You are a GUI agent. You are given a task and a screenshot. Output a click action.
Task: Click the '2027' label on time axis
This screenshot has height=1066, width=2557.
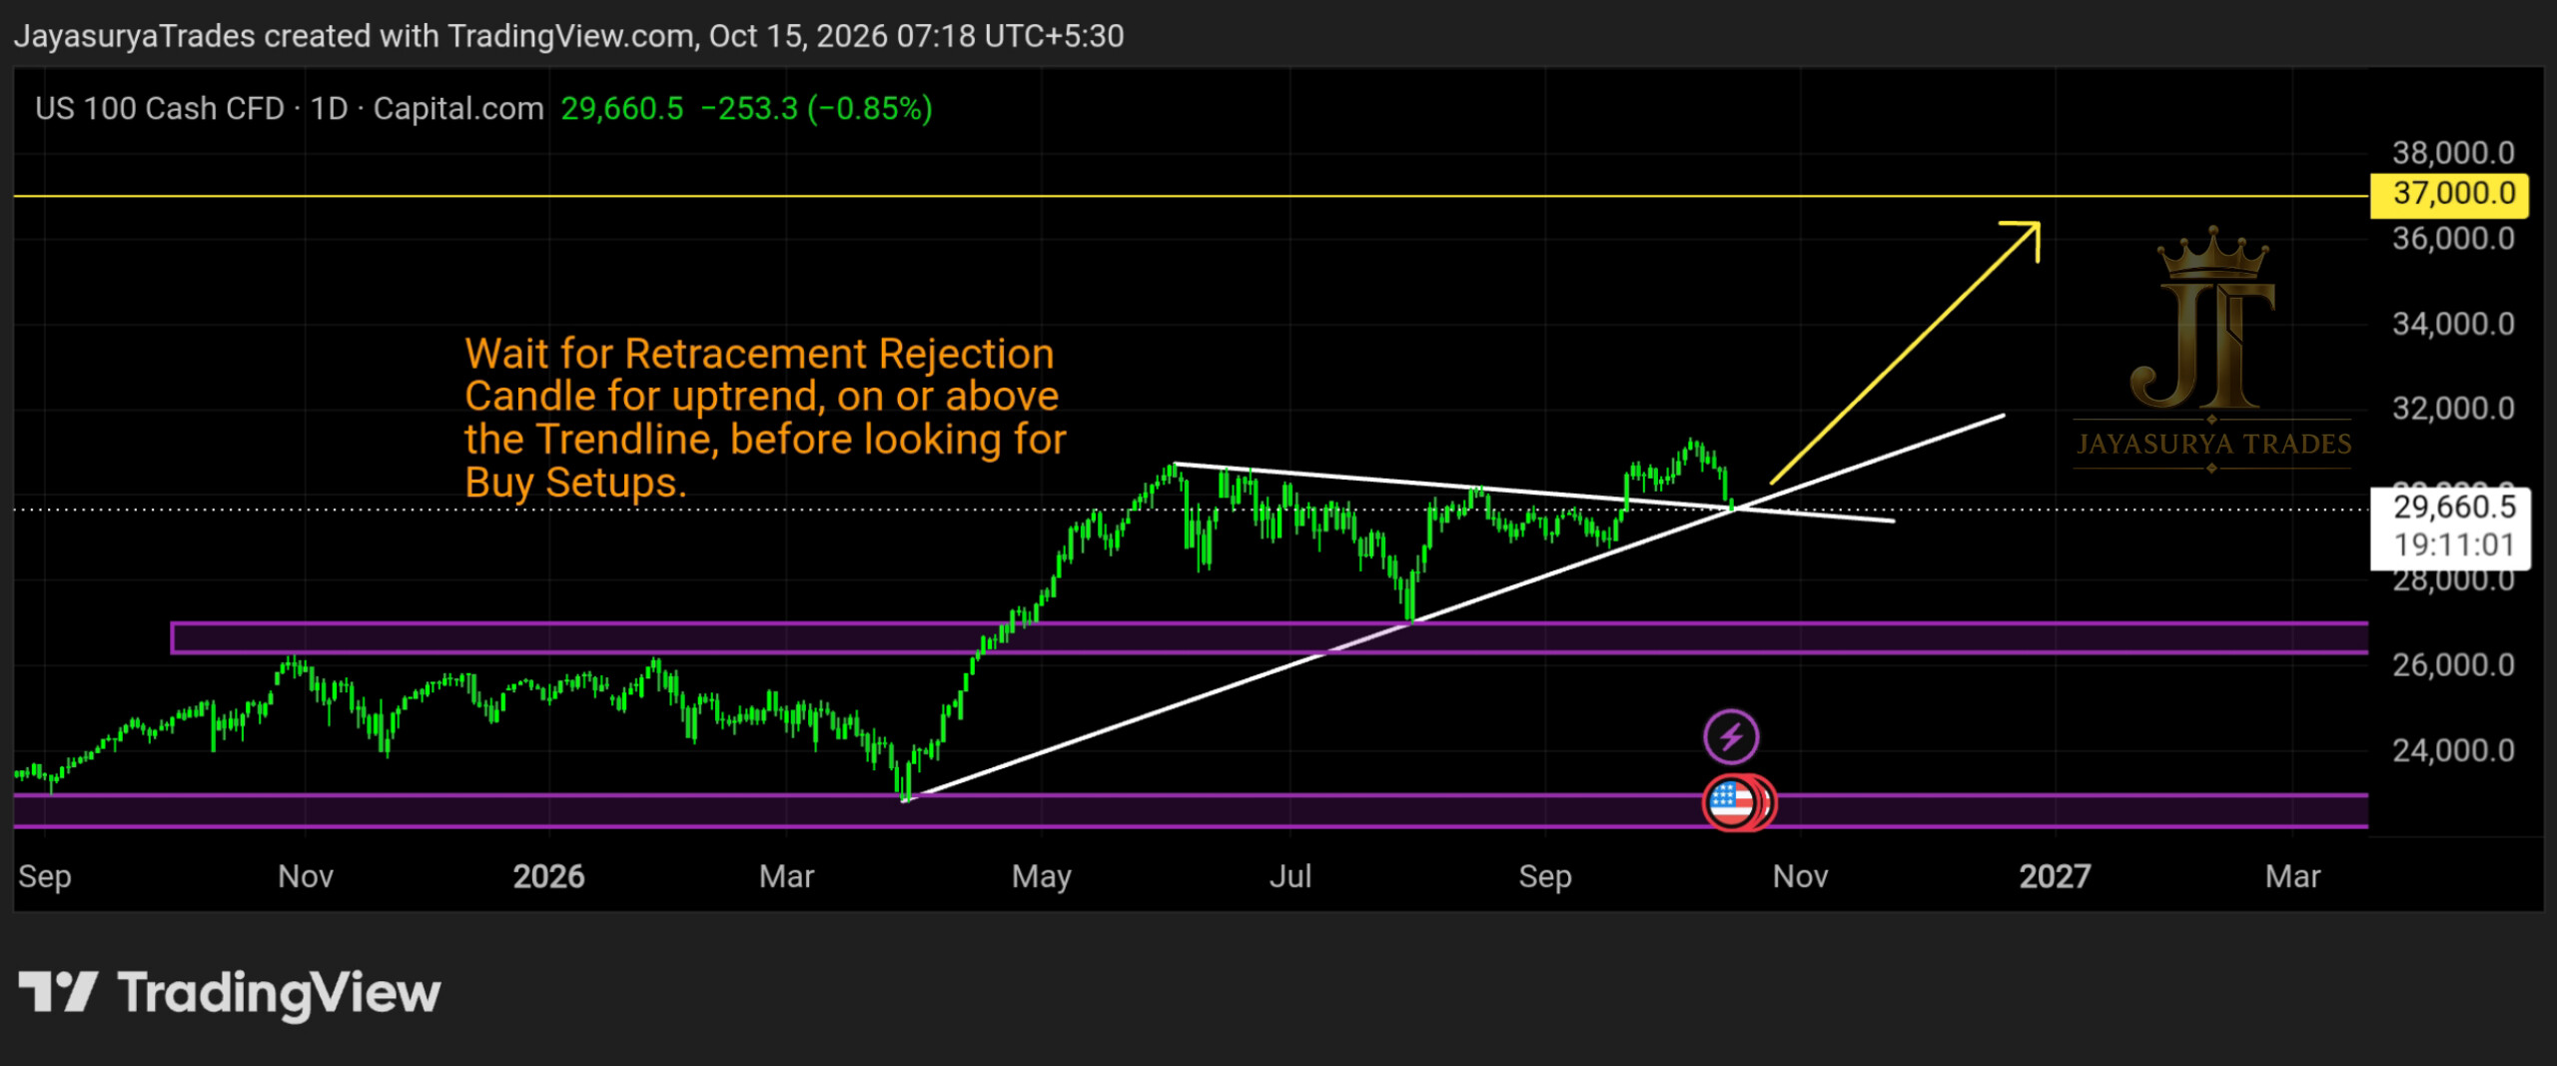2055,877
